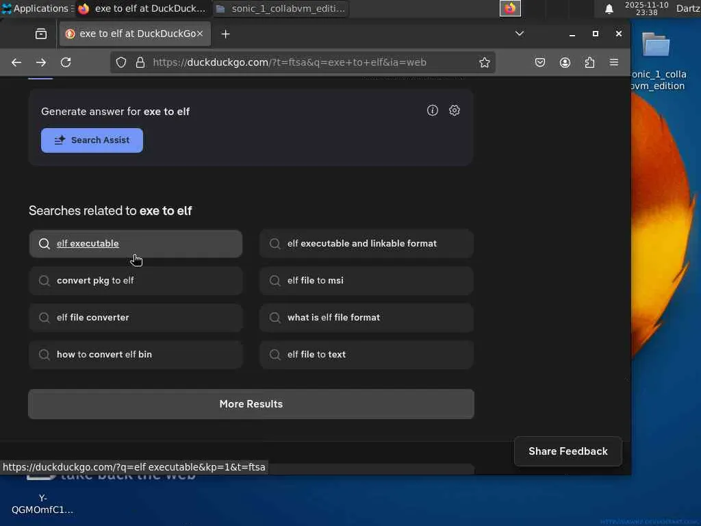The width and height of the screenshot is (701, 526).
Task: Click magnifier icon beside elf file converter
Action: coord(44,318)
